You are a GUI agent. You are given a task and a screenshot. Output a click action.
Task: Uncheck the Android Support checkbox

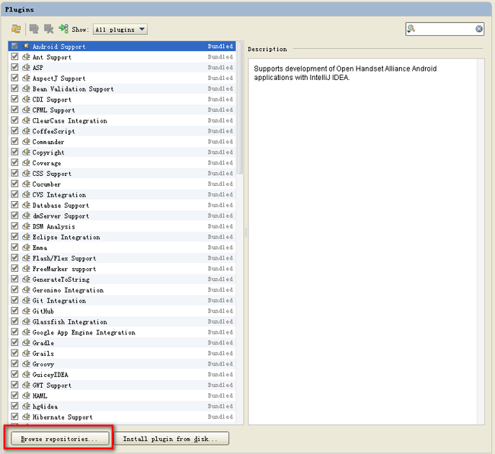click(x=14, y=46)
